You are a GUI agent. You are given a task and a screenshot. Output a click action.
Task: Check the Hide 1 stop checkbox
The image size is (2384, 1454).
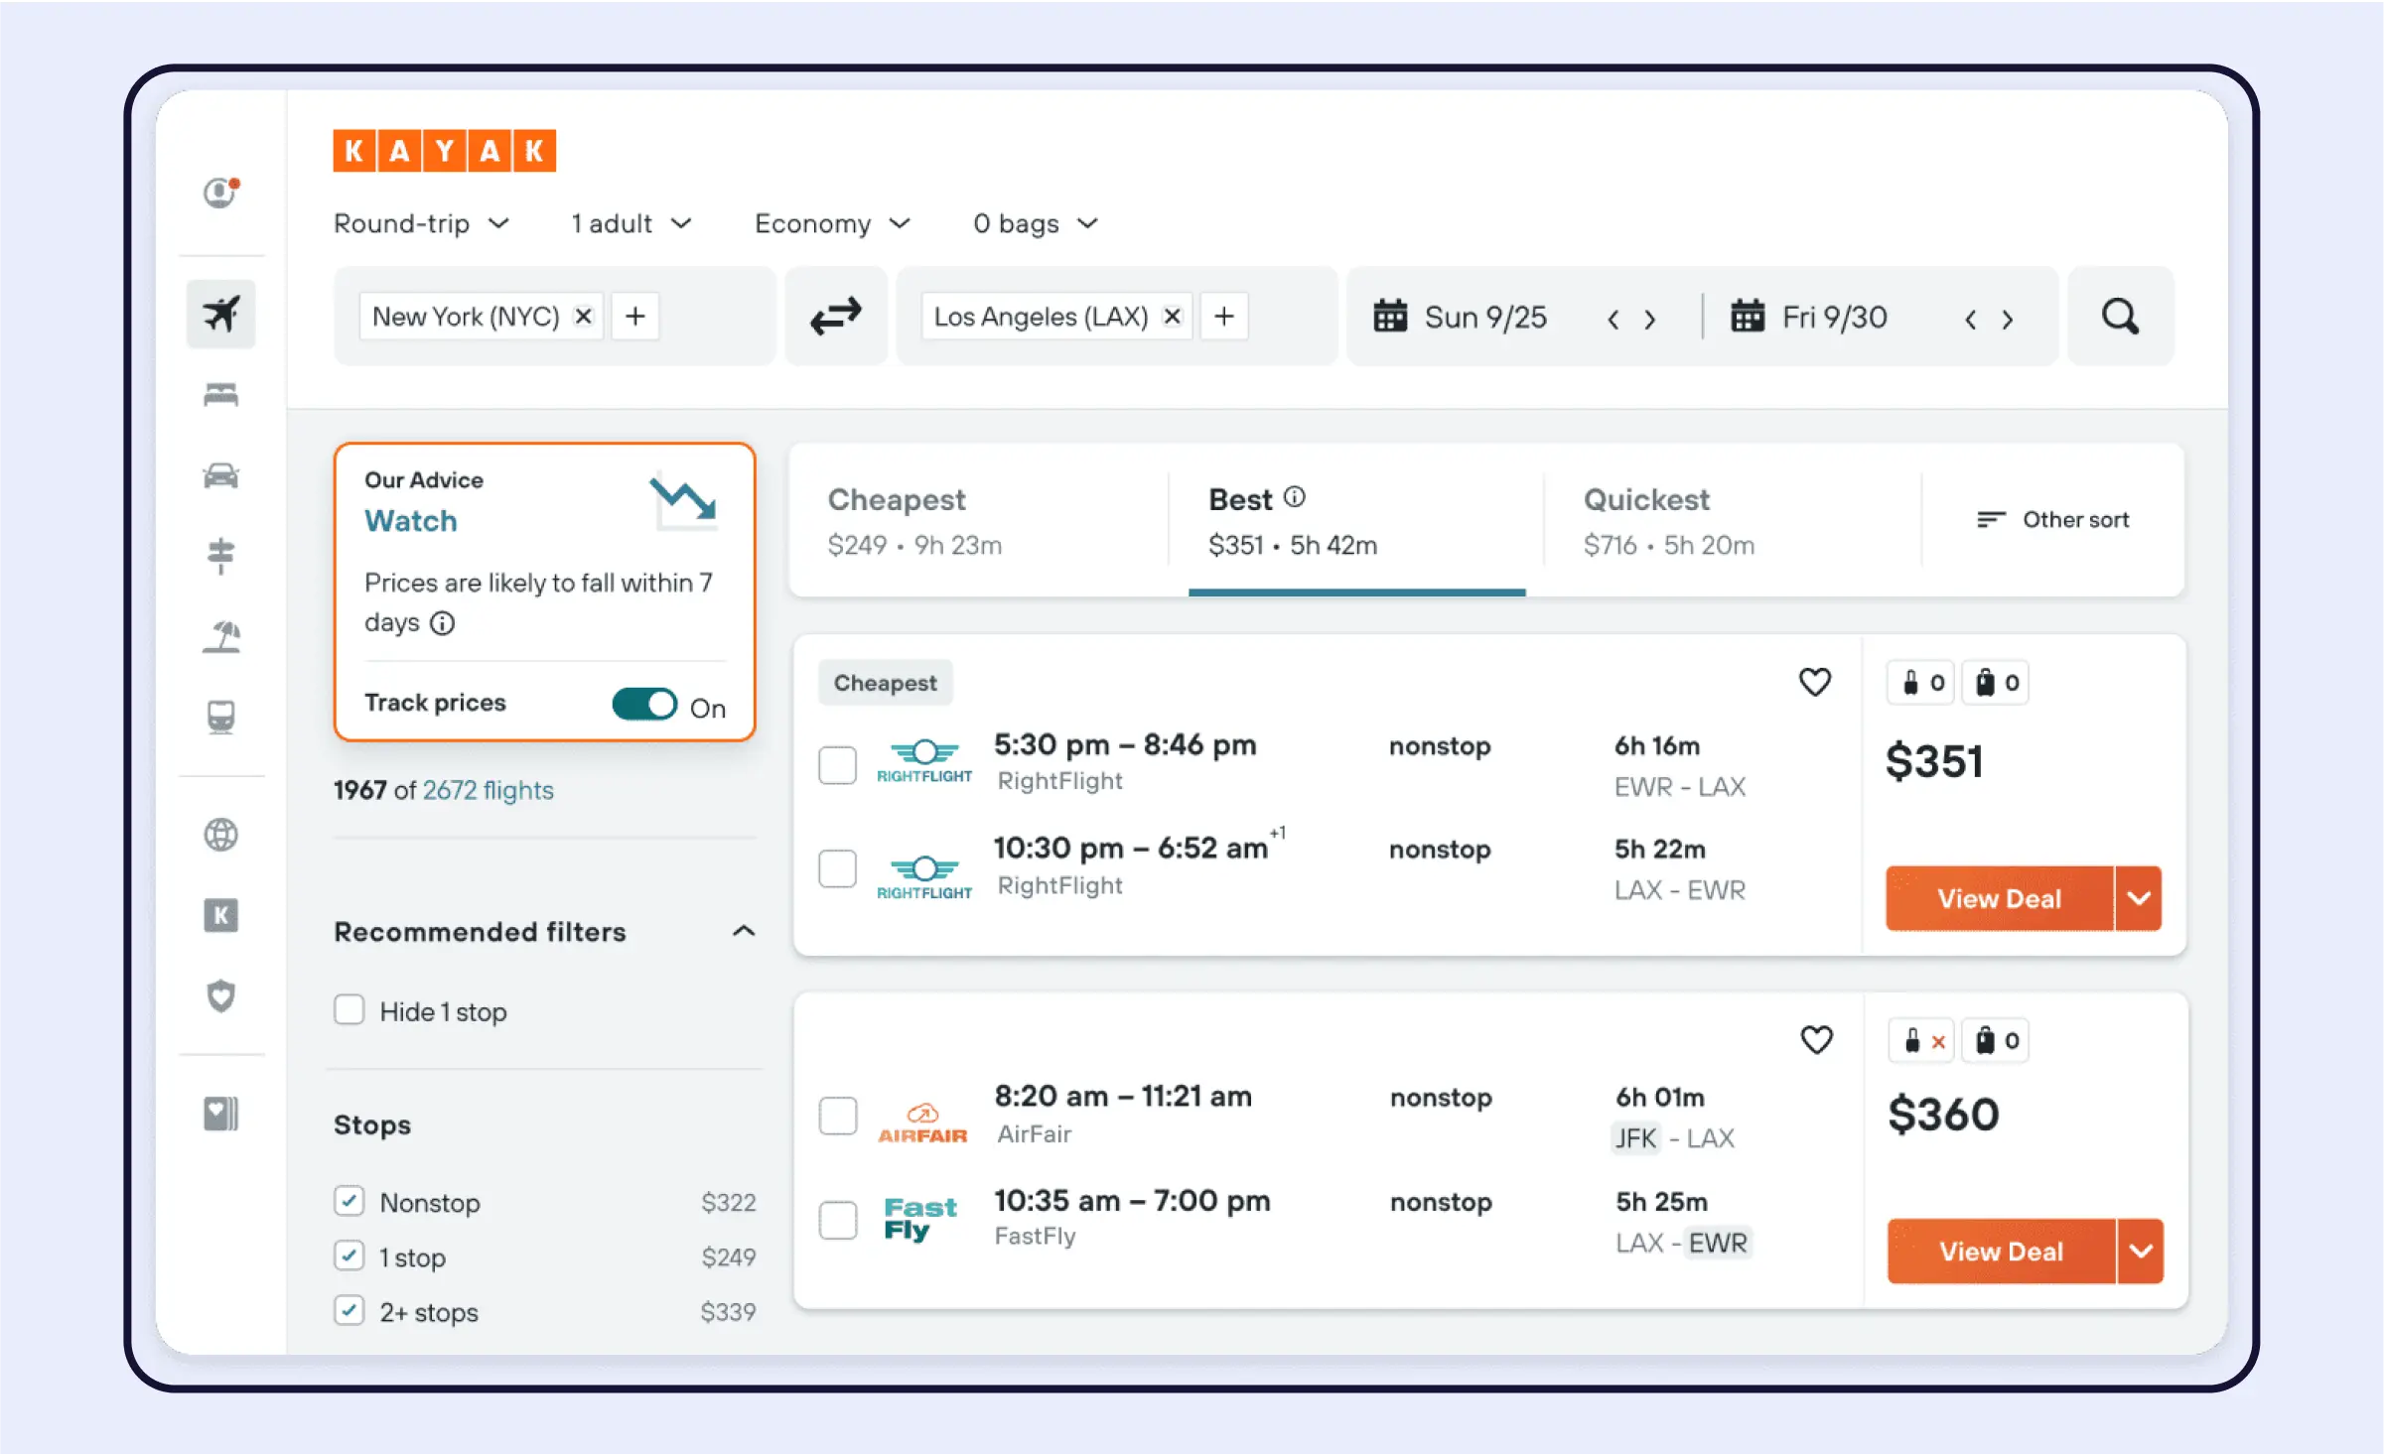(x=350, y=1011)
